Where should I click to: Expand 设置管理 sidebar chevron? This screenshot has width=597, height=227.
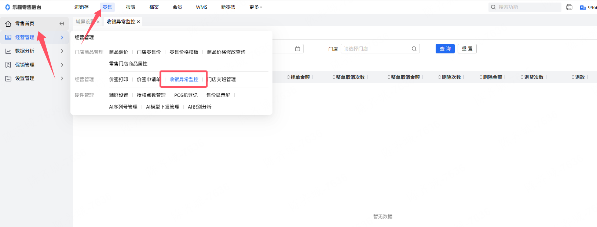point(62,79)
